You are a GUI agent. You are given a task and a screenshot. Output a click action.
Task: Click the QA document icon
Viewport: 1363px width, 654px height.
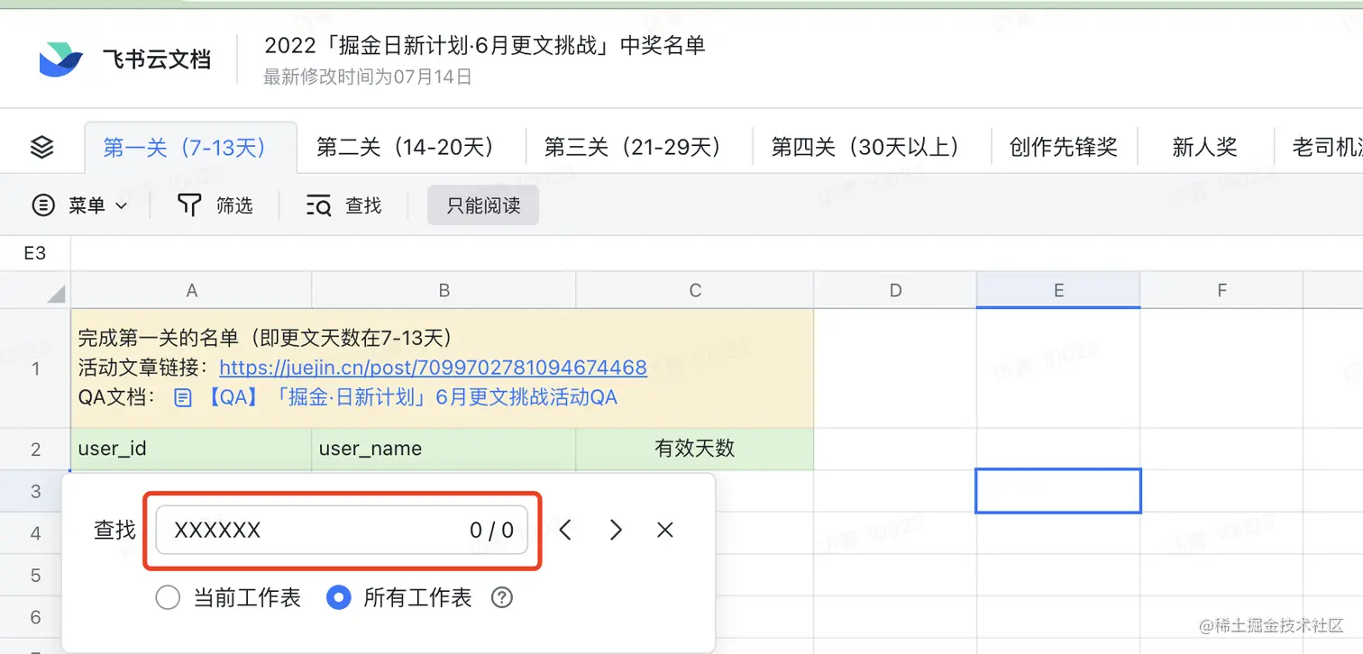183,397
